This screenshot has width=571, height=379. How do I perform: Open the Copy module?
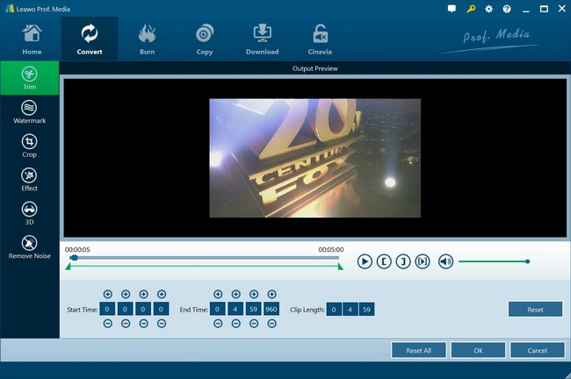click(205, 39)
